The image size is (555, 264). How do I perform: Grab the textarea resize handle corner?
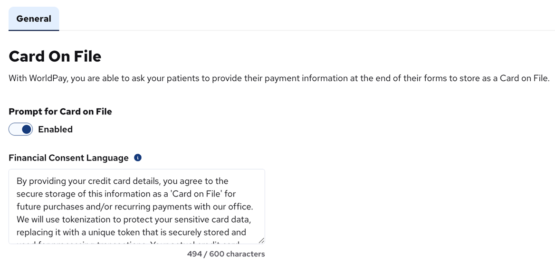[261, 240]
